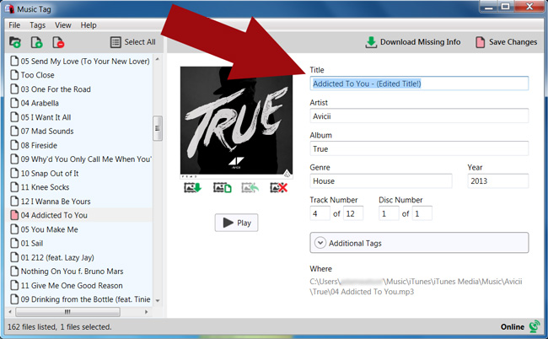Click the Music Tag app icon in title bar
The height and width of the screenshot is (339, 548).
click(10, 8)
